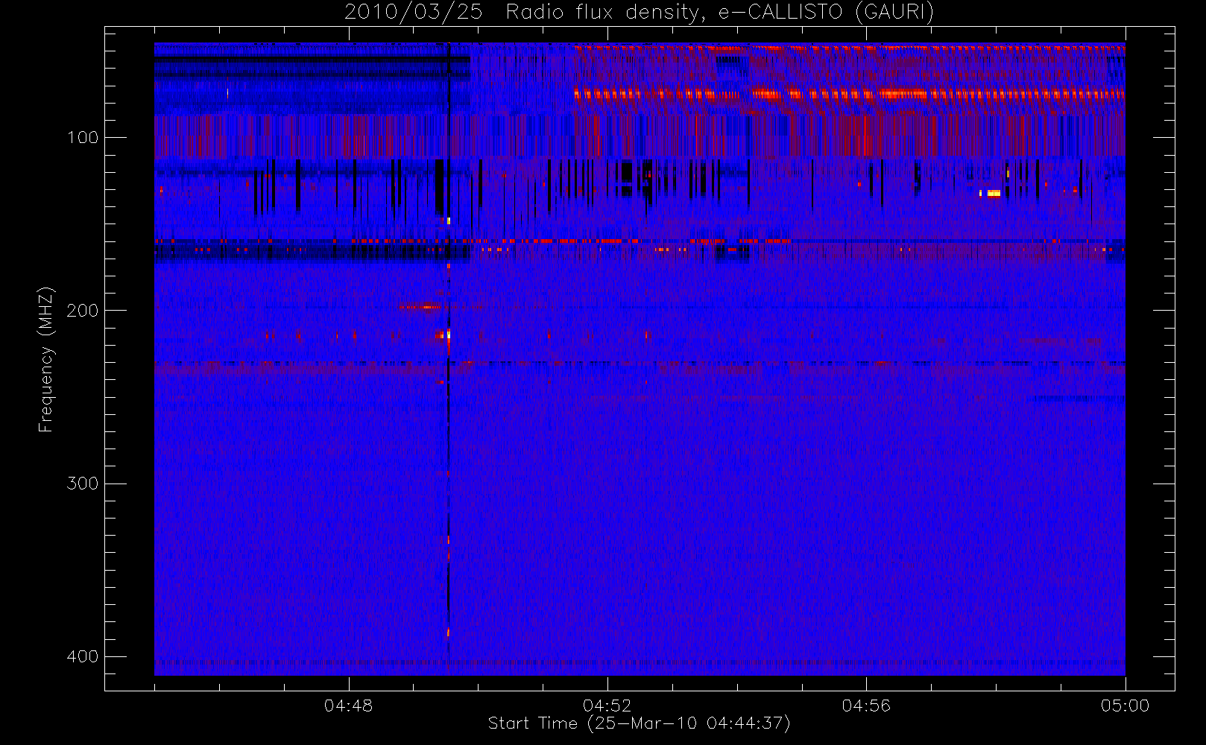Click the "04:56" time tick label
The image size is (1206, 745).
point(866,706)
